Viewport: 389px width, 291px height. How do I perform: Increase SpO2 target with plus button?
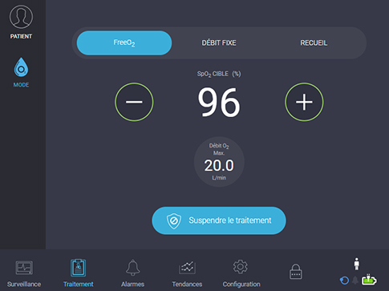304,102
